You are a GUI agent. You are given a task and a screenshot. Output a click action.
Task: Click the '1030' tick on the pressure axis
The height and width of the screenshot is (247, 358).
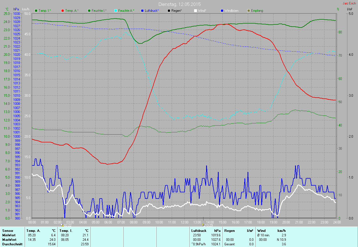(17, 13)
